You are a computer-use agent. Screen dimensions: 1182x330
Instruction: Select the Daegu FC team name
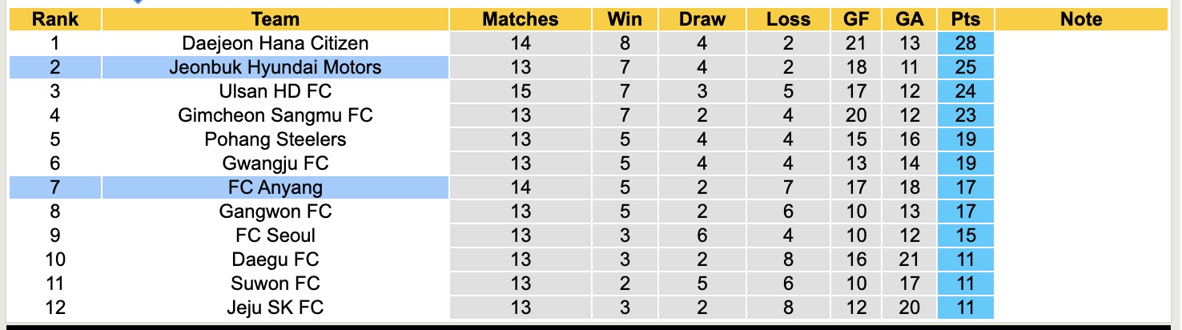(275, 260)
